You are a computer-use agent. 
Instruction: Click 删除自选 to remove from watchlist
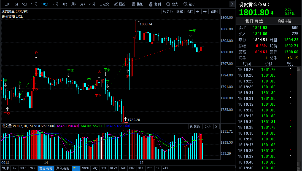252,21
